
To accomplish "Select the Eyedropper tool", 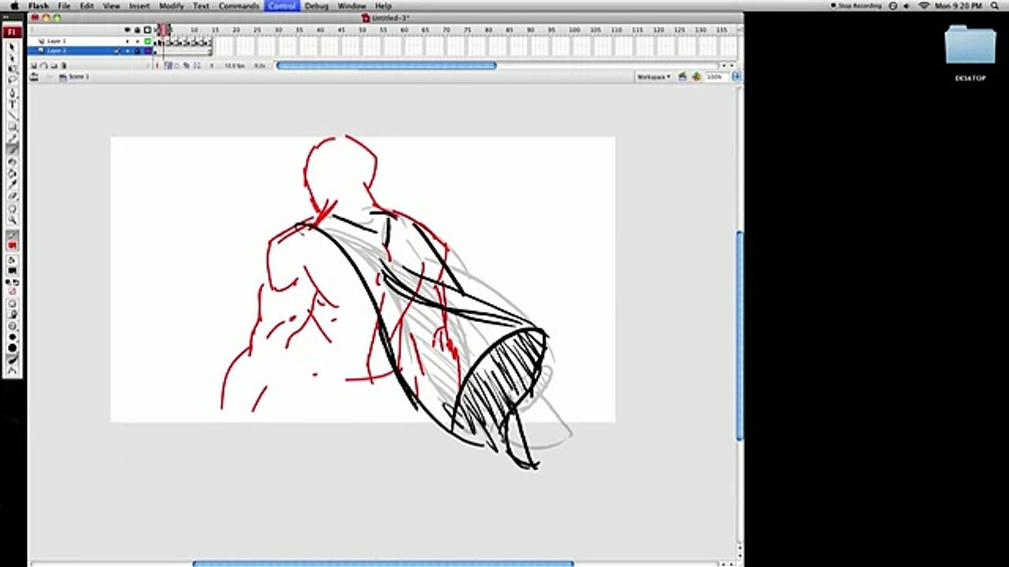I will [12, 183].
